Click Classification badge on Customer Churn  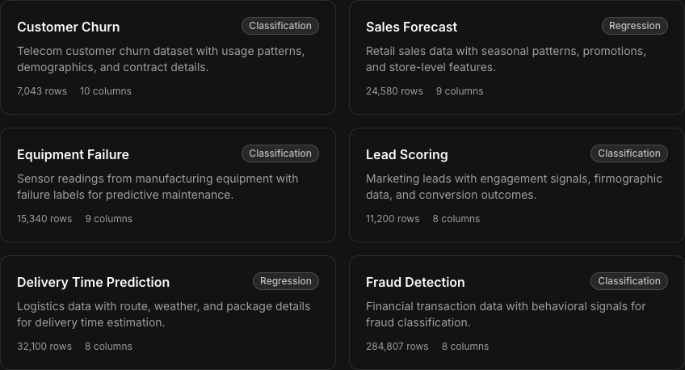(280, 26)
